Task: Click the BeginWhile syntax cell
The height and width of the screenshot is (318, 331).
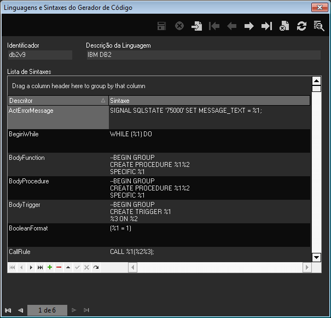Action: click(209, 140)
